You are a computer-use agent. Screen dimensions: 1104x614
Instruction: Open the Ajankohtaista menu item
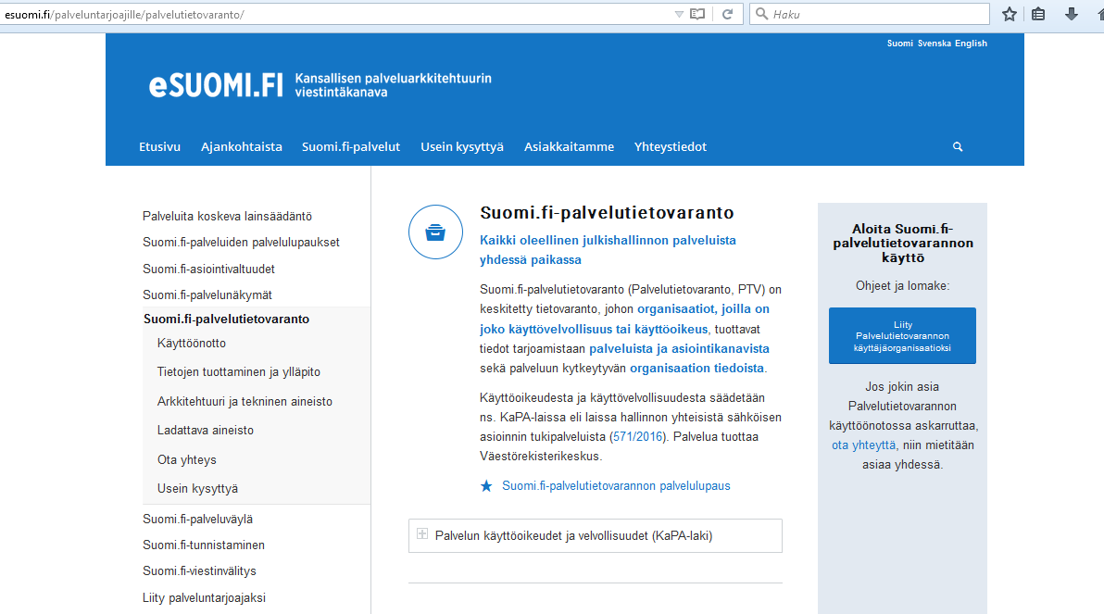(x=242, y=146)
